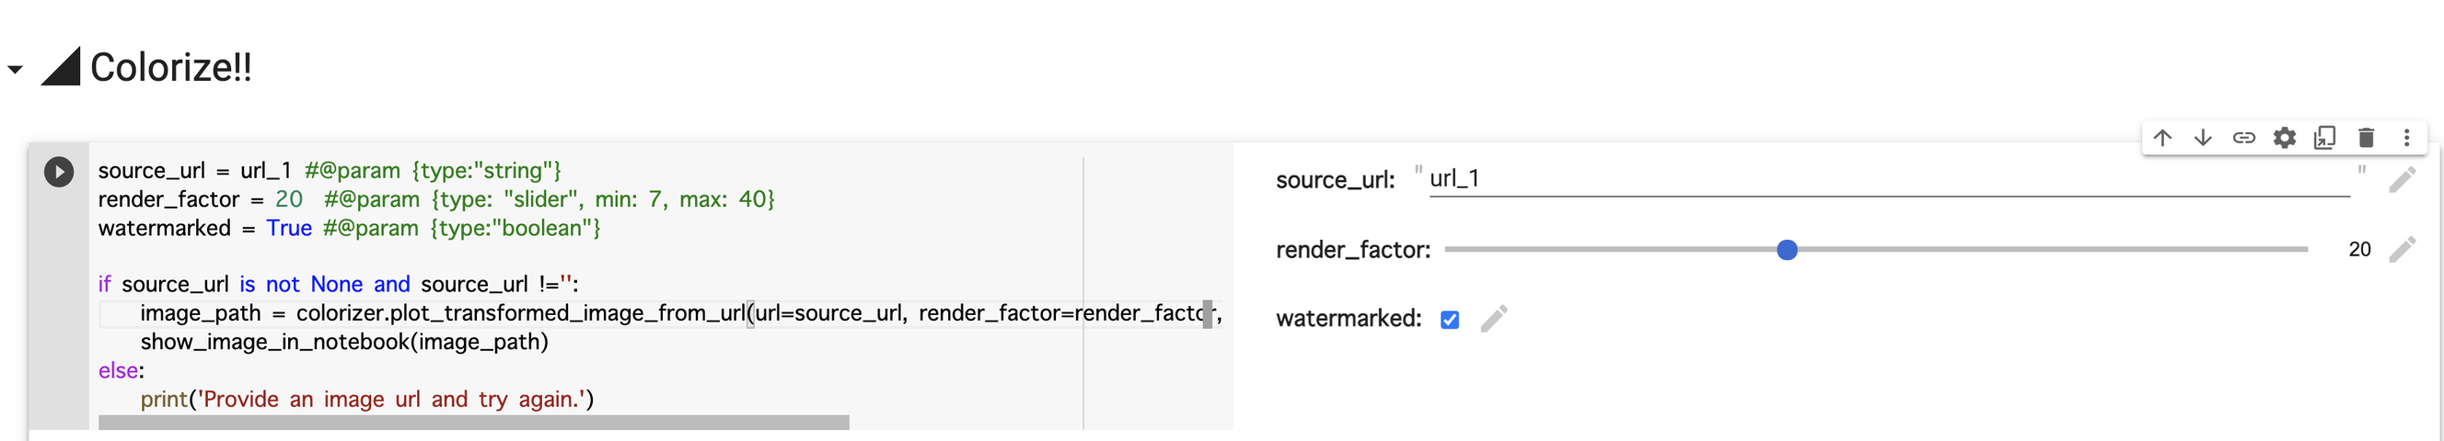Viewport: 2444px width, 441px height.
Task: Click the code cell horizontal scrollbar
Action: point(473,422)
